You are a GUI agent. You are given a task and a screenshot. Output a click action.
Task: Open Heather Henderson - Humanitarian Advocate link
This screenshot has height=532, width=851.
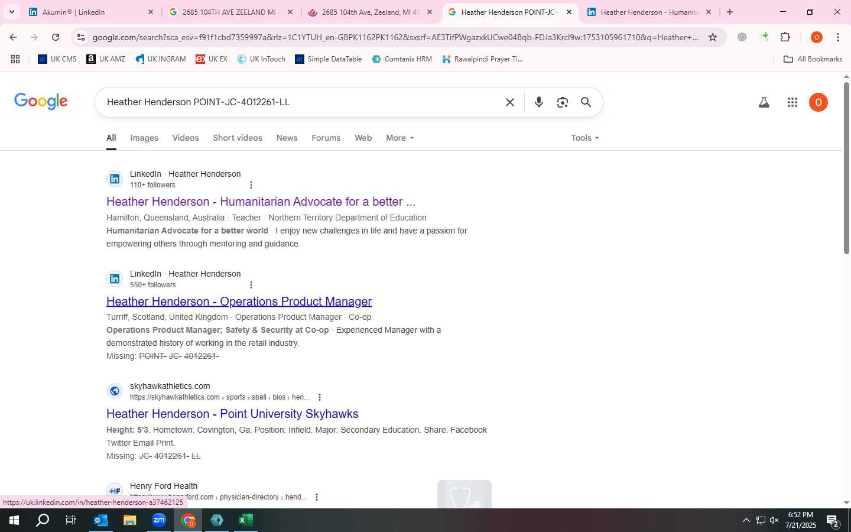[261, 202]
